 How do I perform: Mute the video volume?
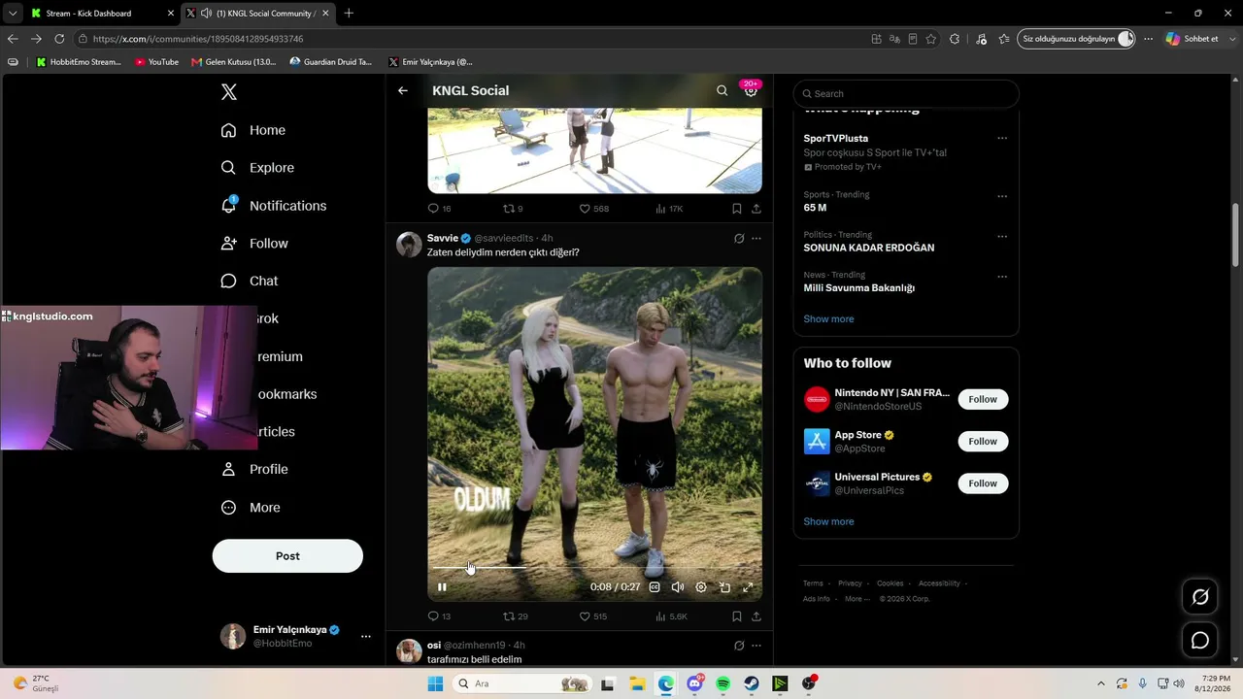point(678,587)
